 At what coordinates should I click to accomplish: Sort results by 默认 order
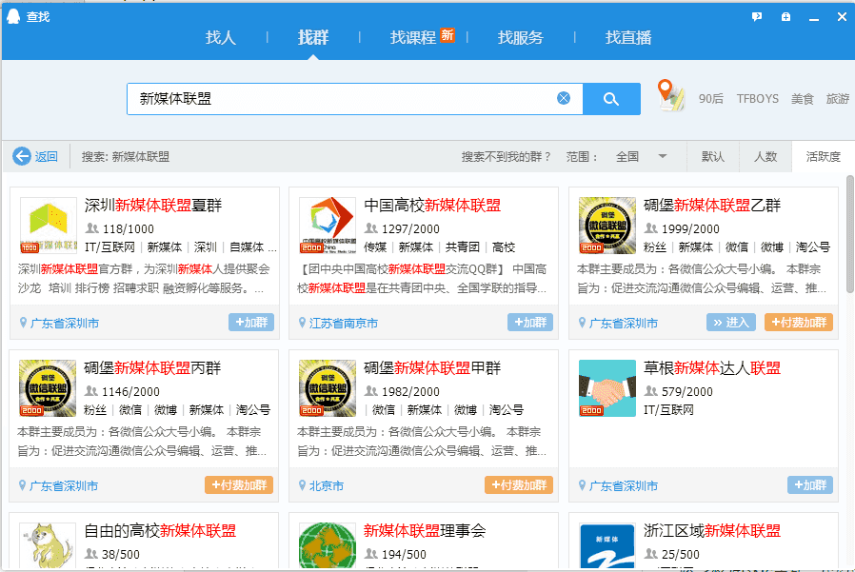(713, 157)
